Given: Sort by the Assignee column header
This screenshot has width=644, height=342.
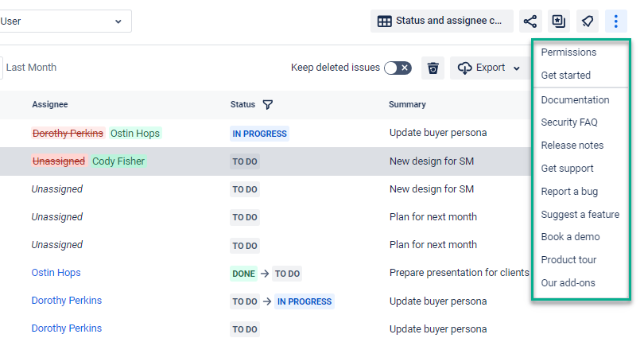Looking at the screenshot, I should (x=49, y=104).
